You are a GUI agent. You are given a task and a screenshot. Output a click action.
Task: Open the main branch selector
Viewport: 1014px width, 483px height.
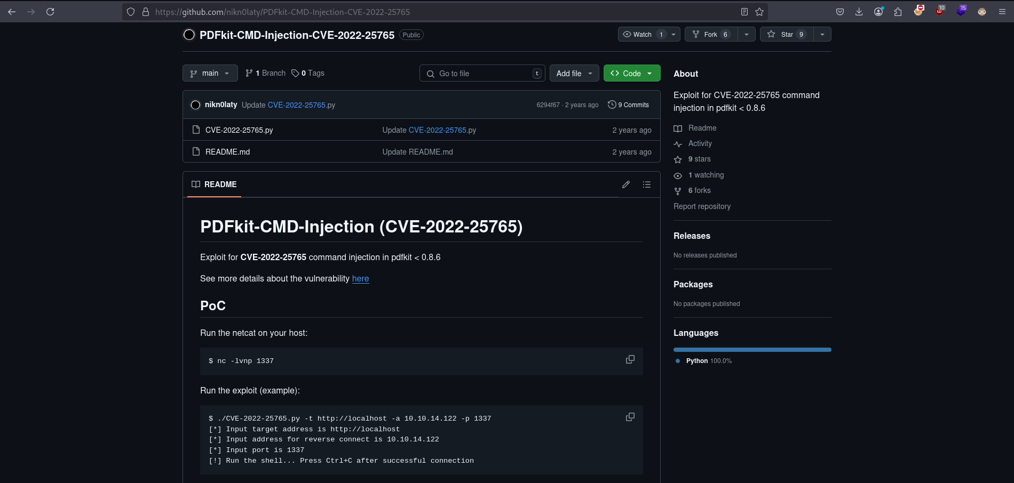coord(210,73)
